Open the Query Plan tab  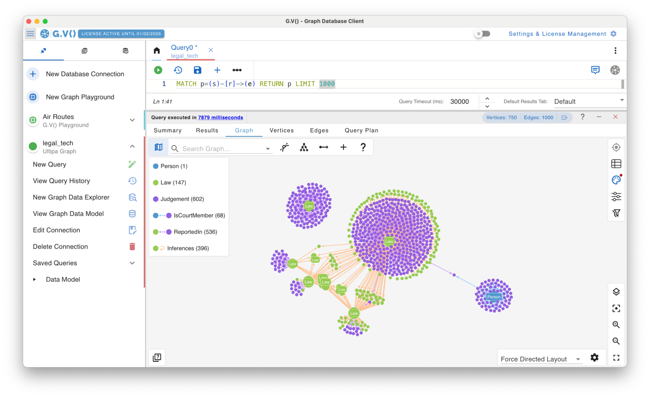click(x=361, y=130)
